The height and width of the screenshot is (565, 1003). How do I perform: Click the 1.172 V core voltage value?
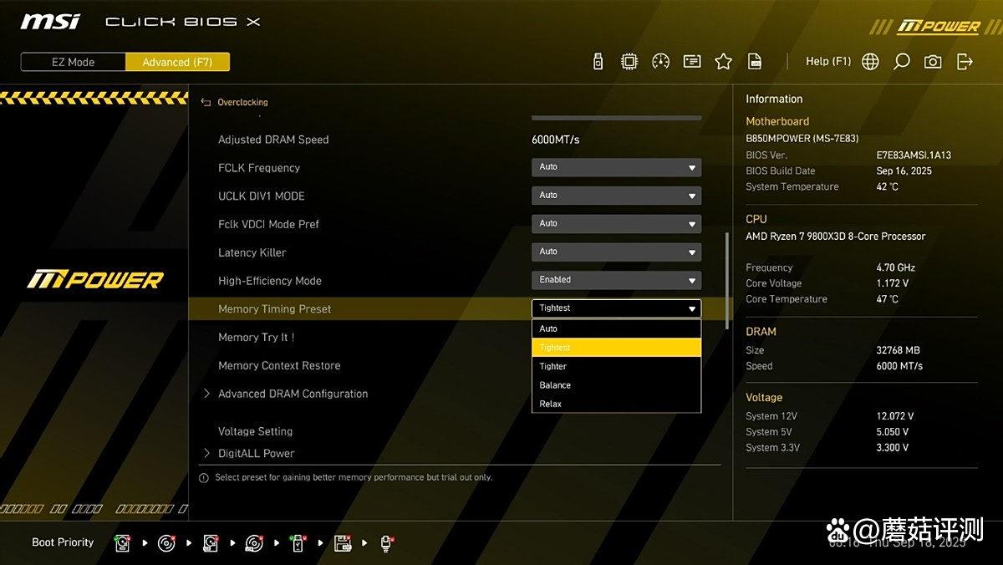[892, 283]
